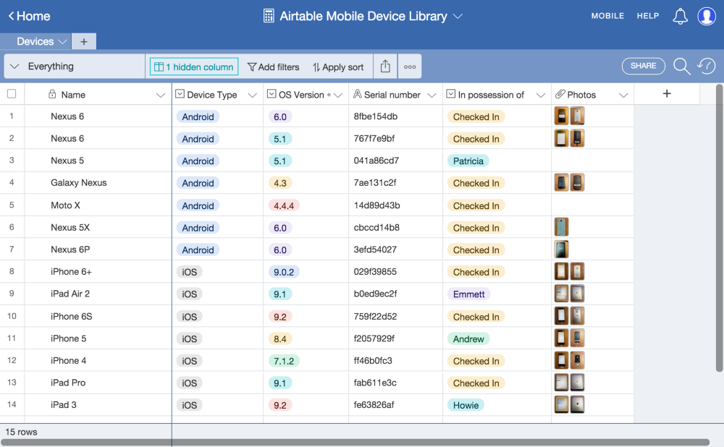Click the Andrew possession tag
Viewport: 724px width, 447px height.
click(468, 339)
